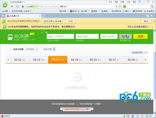This screenshot has width=156, height=118.
Task: Open the 翻译 translate toolbar item
Action: click(94, 11)
